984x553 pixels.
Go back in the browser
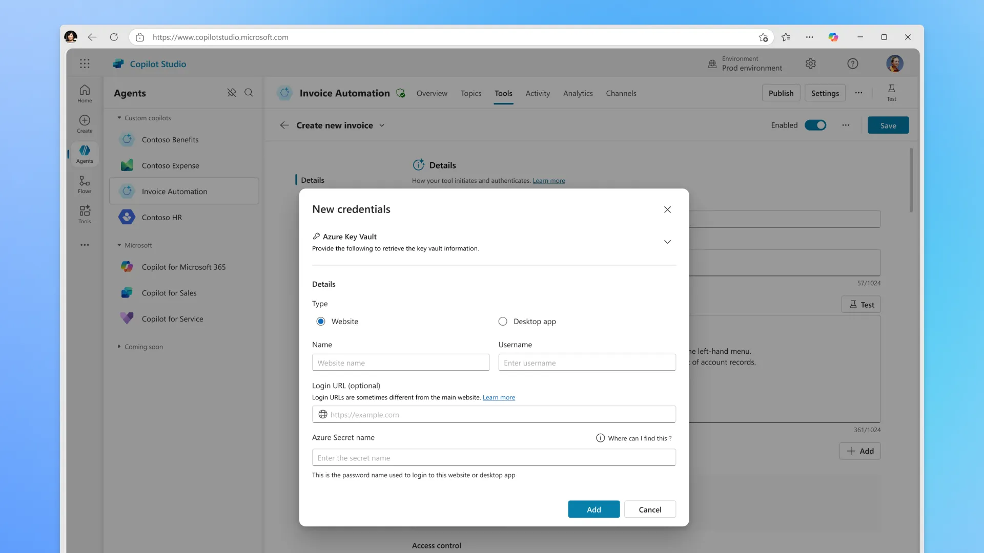coord(92,37)
